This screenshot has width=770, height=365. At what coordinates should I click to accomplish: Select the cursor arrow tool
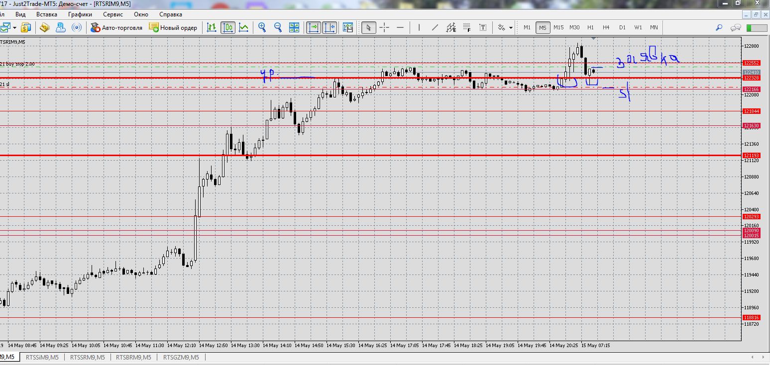368,27
